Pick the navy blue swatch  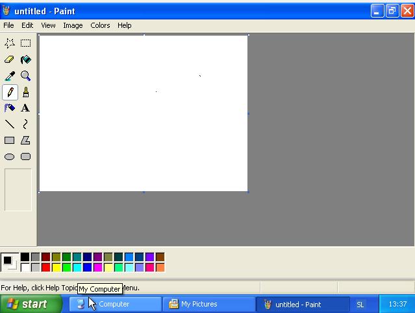click(x=87, y=257)
